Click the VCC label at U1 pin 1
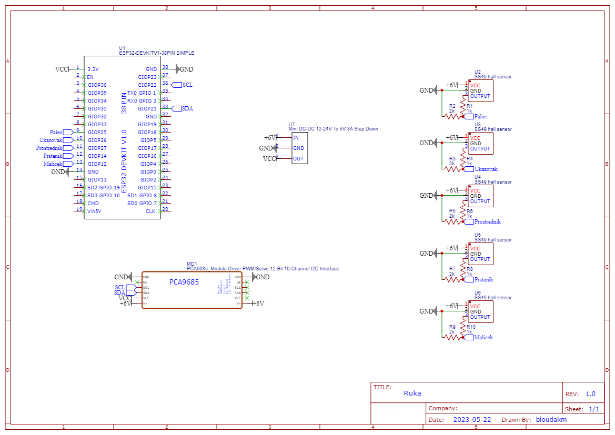The image size is (615, 435). pyautogui.click(x=62, y=68)
